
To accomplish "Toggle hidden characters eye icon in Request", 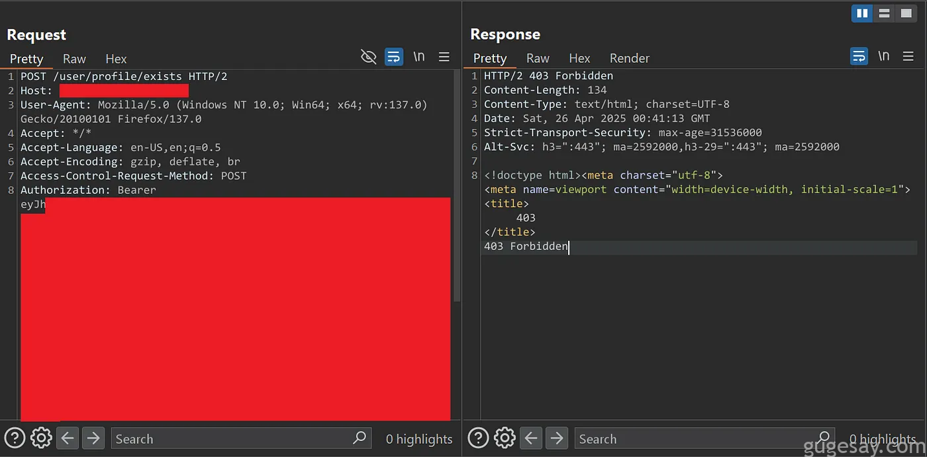I will [368, 57].
